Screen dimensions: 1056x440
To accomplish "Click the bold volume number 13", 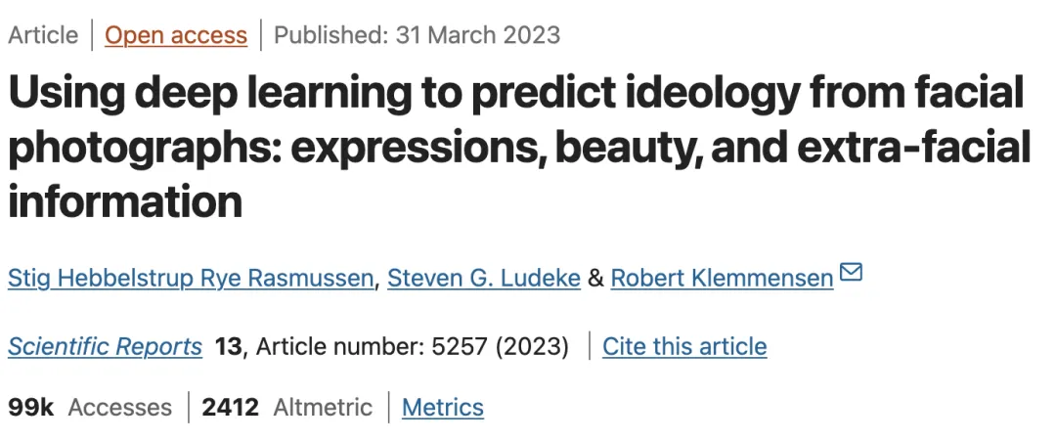I will tap(228, 346).
